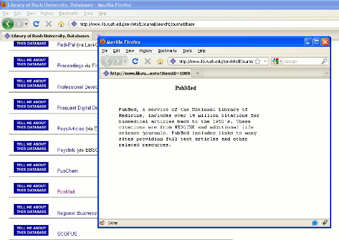Screen dimensions: 339x240
Task: Open File menu in main Firefox window
Action: [x=5, y=13]
